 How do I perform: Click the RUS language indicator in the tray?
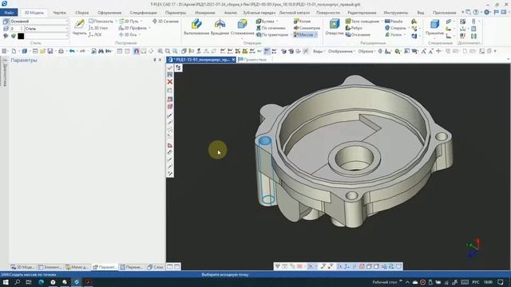click(476, 282)
